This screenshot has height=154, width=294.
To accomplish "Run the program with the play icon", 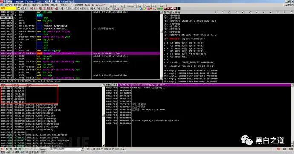I will coord(31,8).
